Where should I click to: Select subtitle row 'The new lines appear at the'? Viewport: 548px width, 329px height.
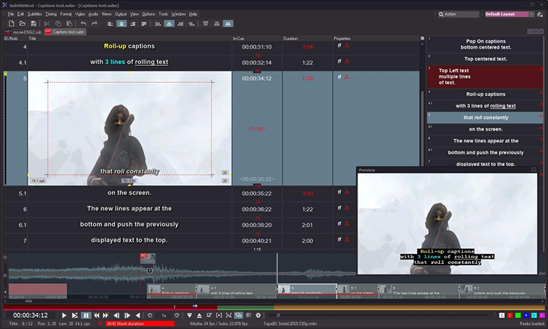click(x=129, y=208)
